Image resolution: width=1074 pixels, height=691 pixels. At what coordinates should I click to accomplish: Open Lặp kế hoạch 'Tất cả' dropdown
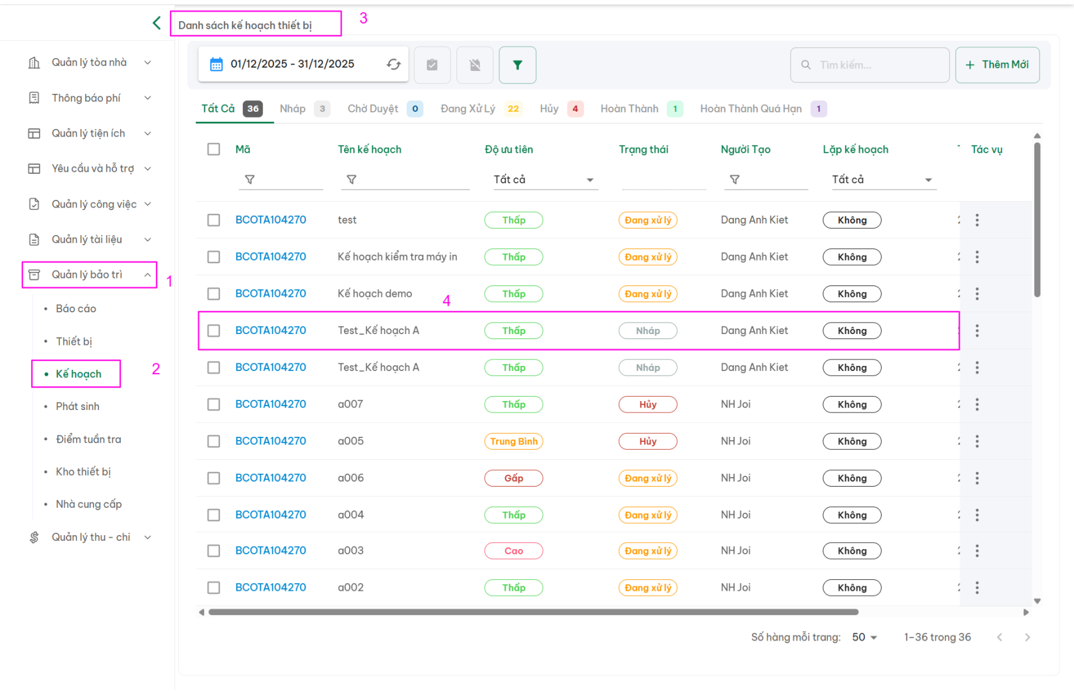[882, 180]
